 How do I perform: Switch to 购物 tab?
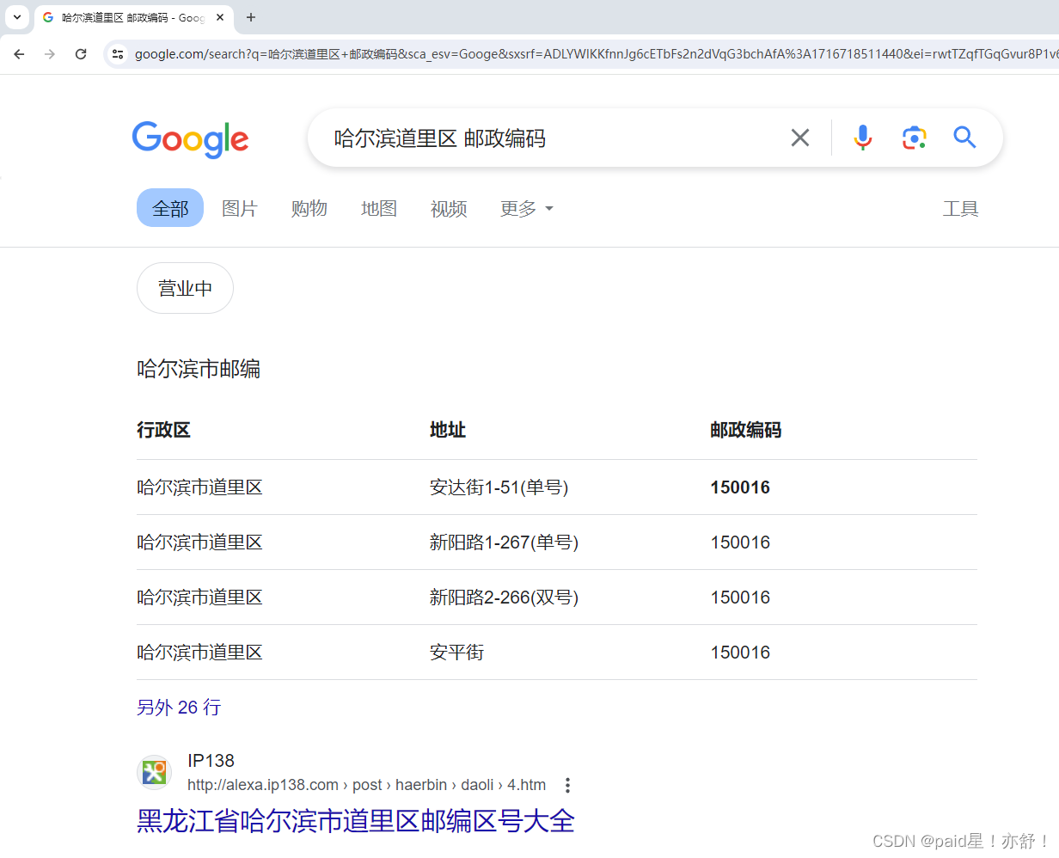tap(309, 208)
